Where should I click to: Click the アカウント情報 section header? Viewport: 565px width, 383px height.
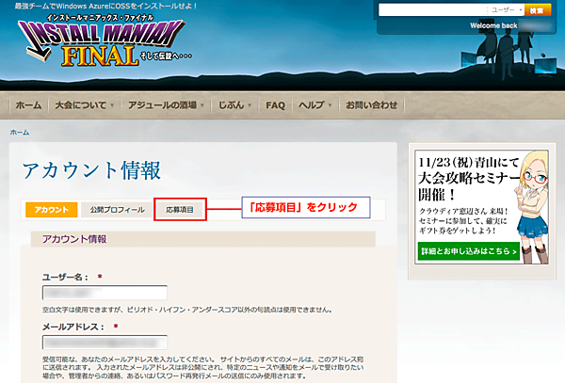(203, 239)
